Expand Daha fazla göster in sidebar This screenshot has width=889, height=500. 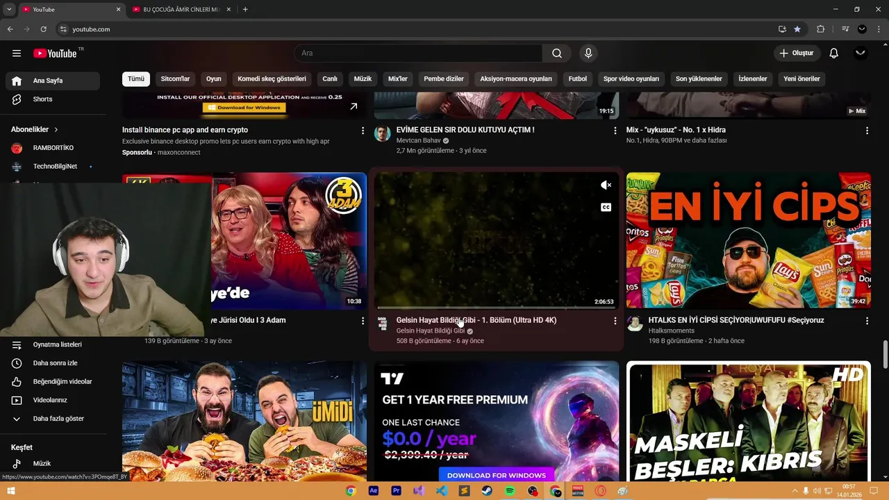[53, 419]
